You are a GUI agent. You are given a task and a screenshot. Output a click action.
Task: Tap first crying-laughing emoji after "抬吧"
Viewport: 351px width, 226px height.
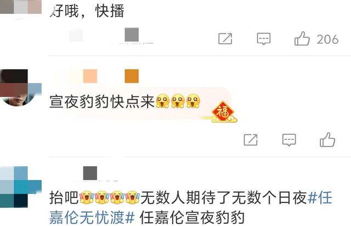pos(87,197)
